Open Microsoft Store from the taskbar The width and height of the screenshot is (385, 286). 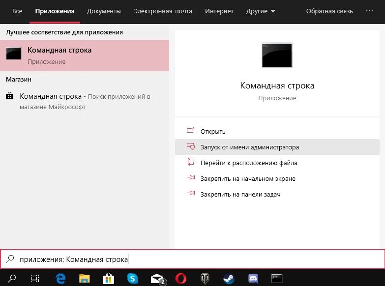108,279
